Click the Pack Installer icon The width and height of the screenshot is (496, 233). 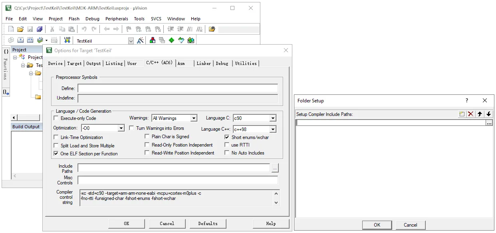(191, 40)
